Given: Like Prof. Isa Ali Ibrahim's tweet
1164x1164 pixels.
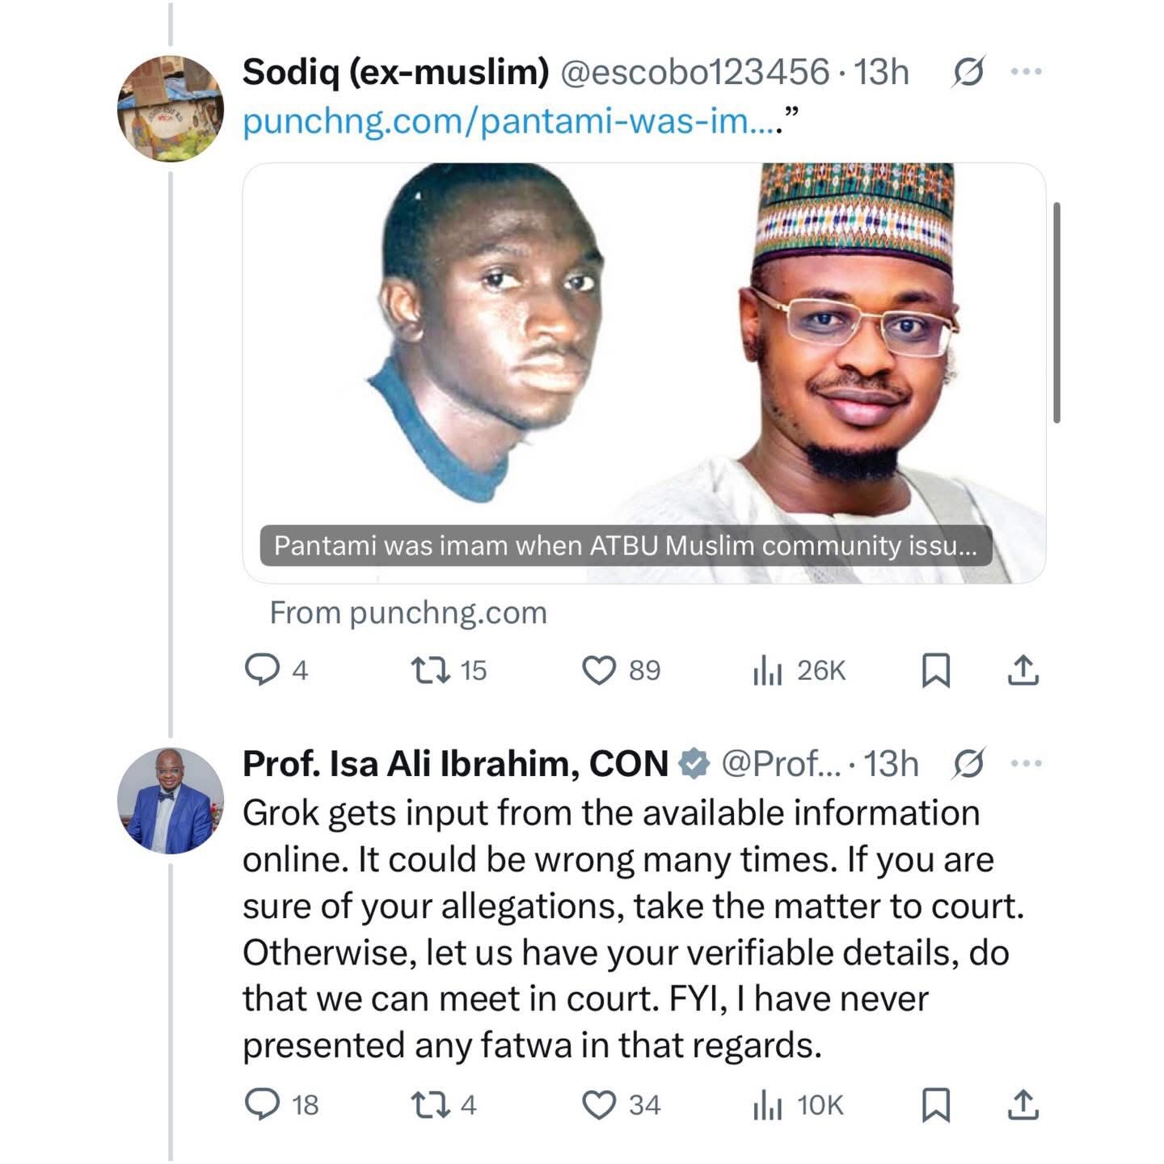Looking at the screenshot, I should pyautogui.click(x=599, y=1105).
